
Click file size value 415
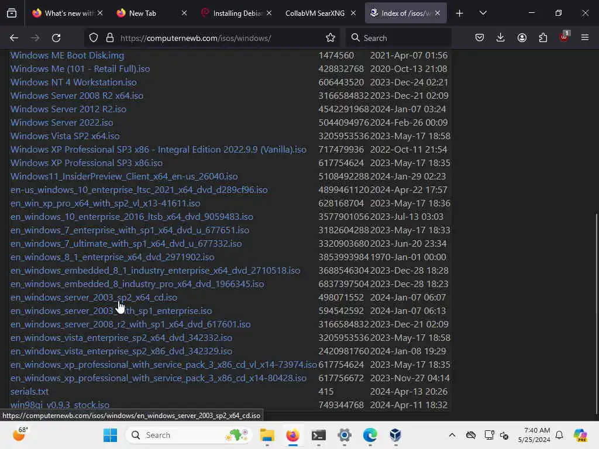326,391
